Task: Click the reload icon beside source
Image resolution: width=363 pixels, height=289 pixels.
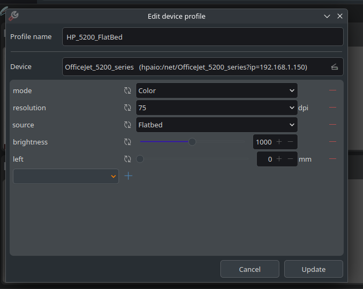Action: 128,125
